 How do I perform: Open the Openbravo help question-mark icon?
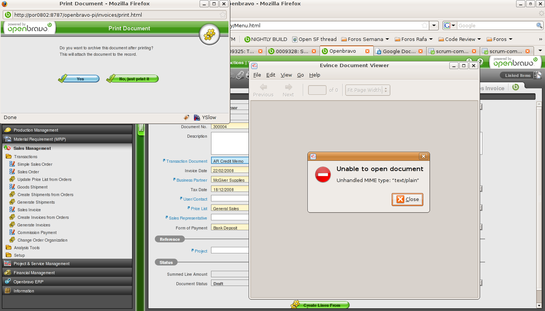click(480, 61)
